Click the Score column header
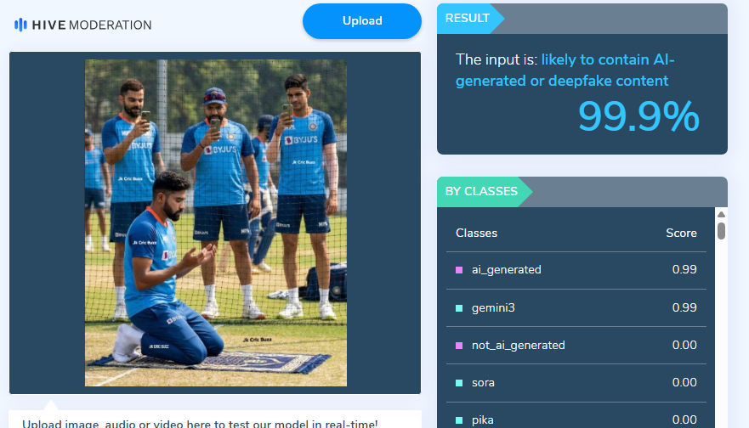This screenshot has width=749, height=428. click(681, 234)
